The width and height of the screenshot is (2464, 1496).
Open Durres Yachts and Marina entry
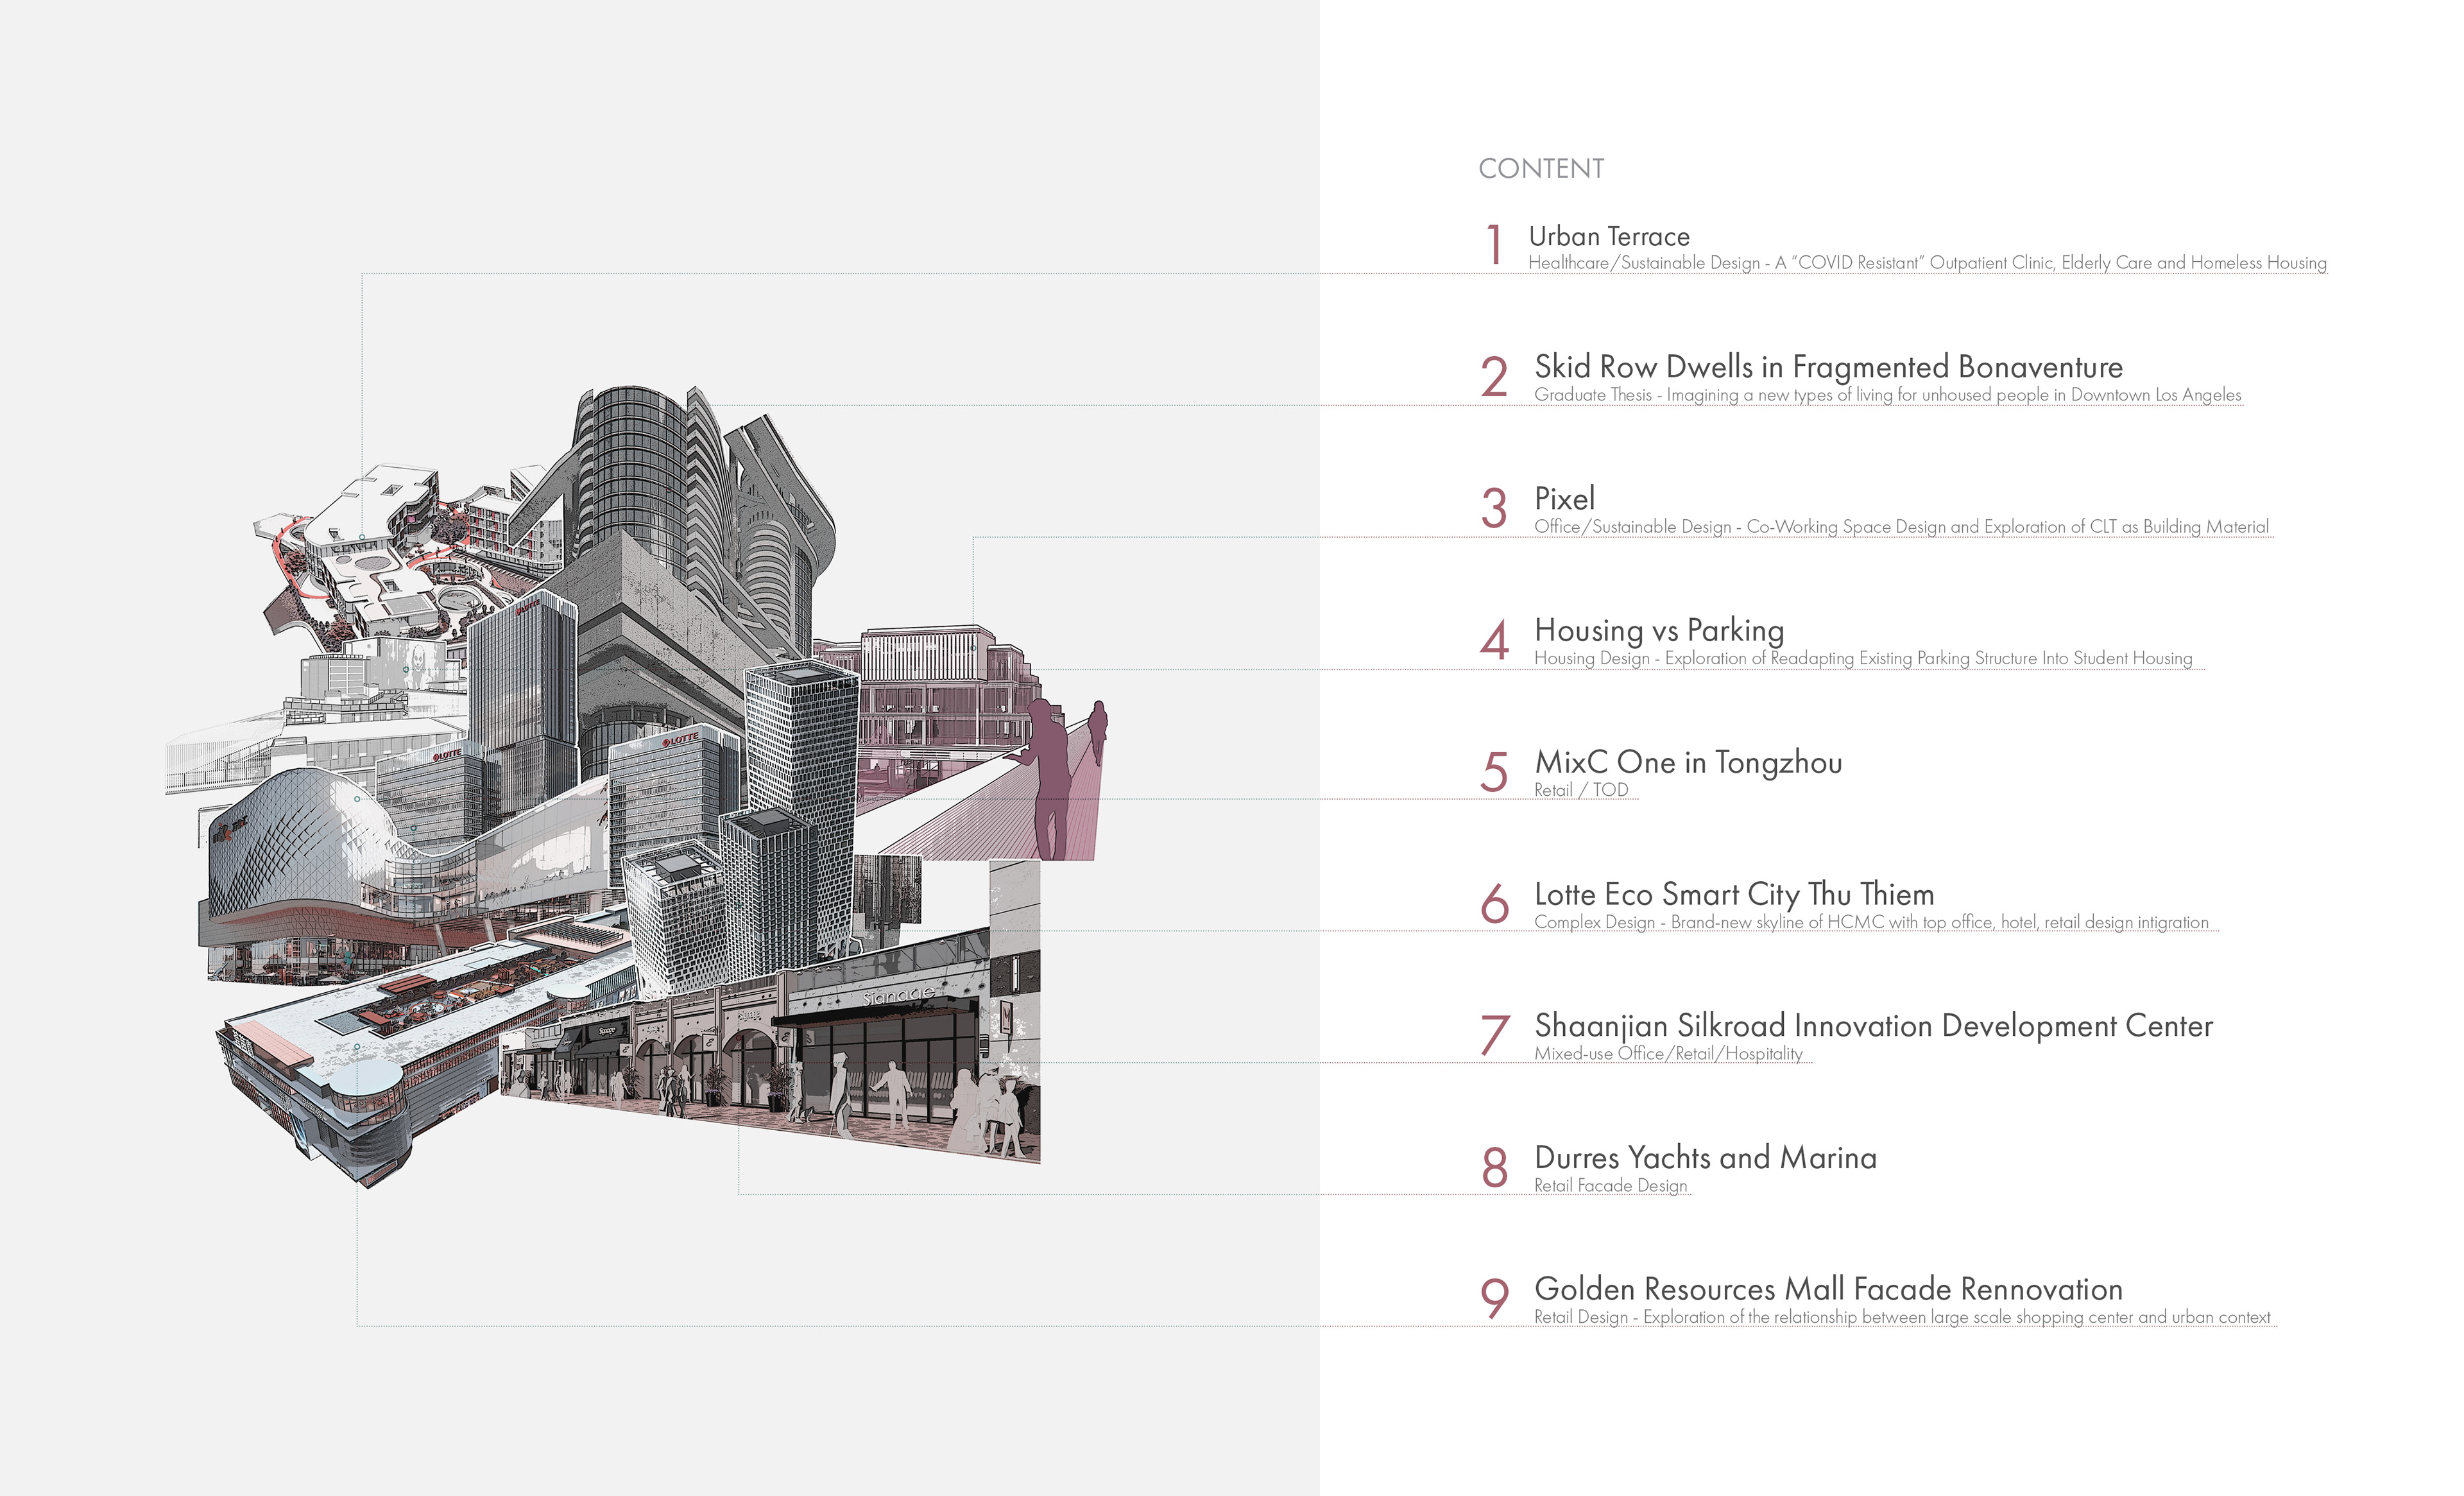pos(1705,1158)
